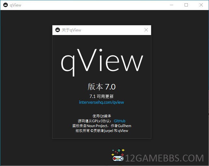This screenshot has height=166, width=209.
Task: Open the interversehq.com/qview link
Action: [x=102, y=102]
